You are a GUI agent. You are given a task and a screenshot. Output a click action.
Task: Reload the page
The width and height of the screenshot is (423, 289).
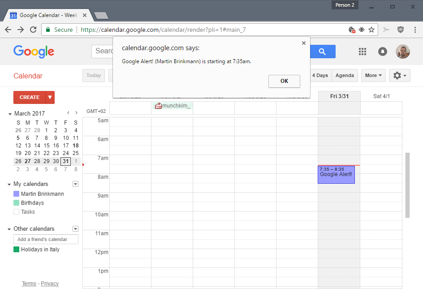(x=33, y=30)
